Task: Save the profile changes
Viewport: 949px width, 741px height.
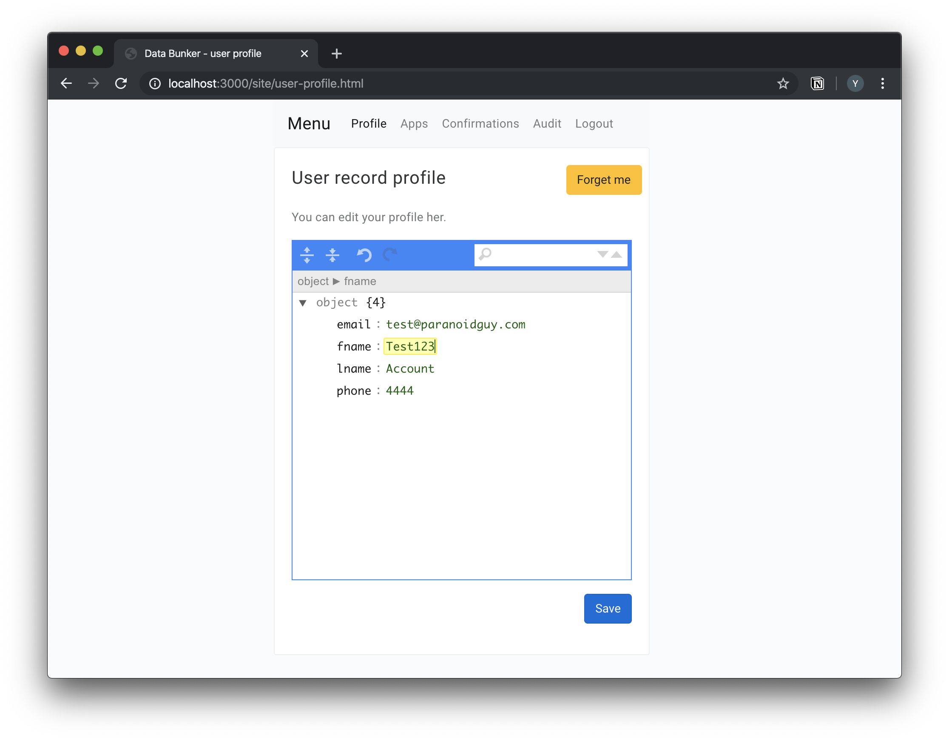Action: point(607,608)
